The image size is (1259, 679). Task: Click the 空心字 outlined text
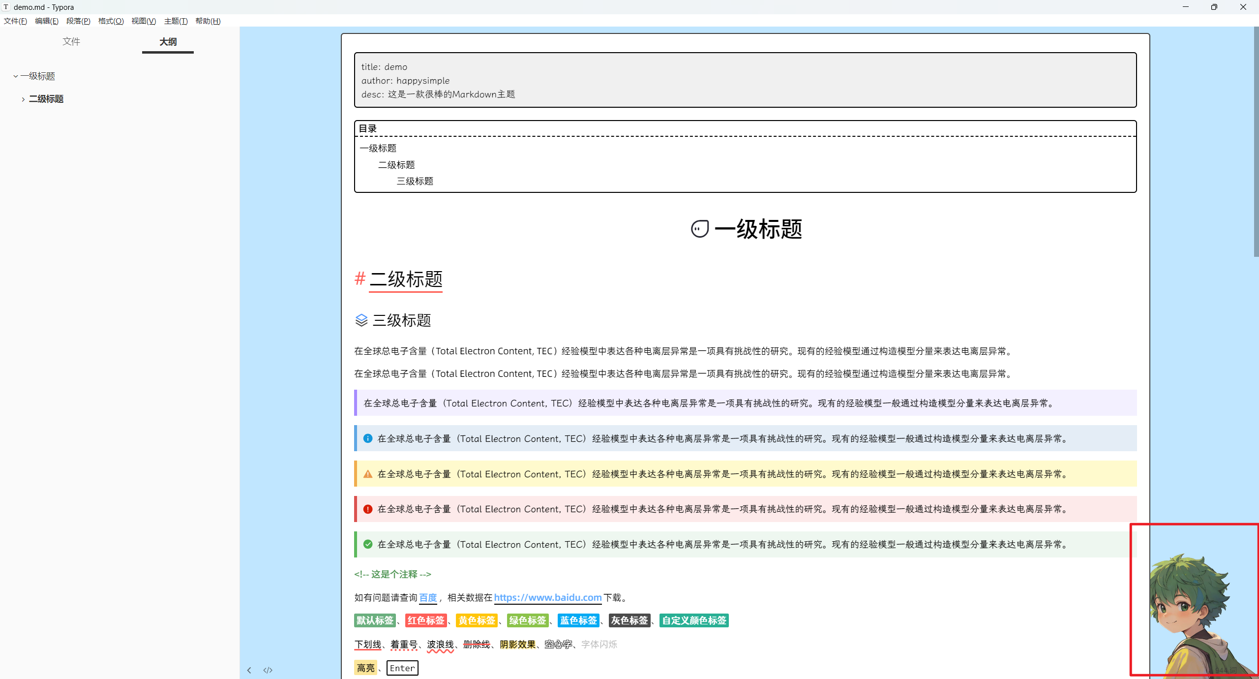pyautogui.click(x=558, y=645)
